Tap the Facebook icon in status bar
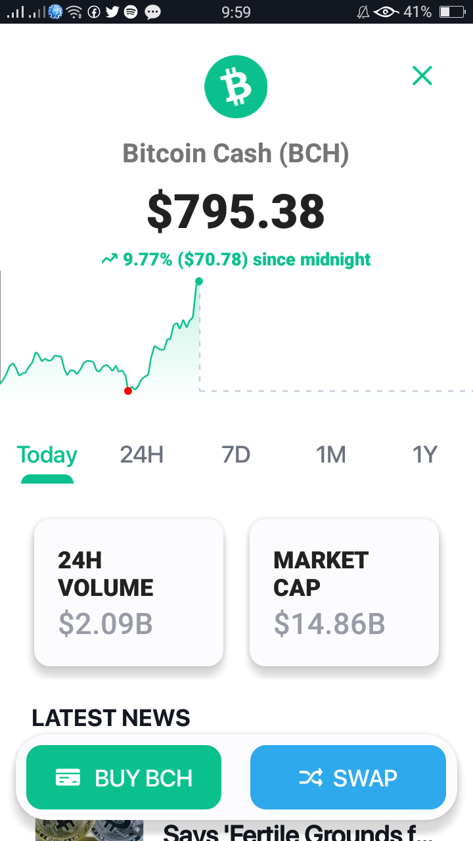This screenshot has width=473, height=841. 94,12
